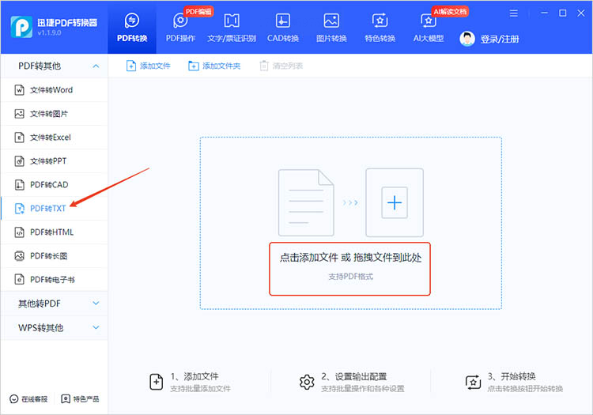Select PDF转电子书 in the sidebar
This screenshot has width=593, height=415.
click(54, 280)
